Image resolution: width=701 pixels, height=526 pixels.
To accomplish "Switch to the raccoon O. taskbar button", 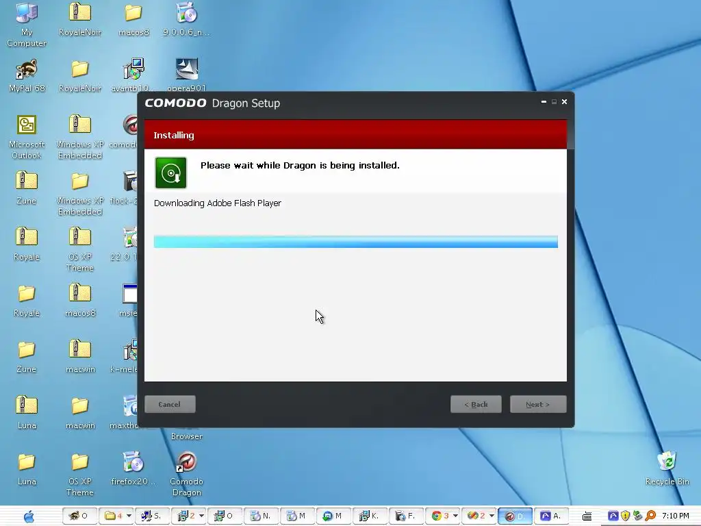I will click(79, 516).
